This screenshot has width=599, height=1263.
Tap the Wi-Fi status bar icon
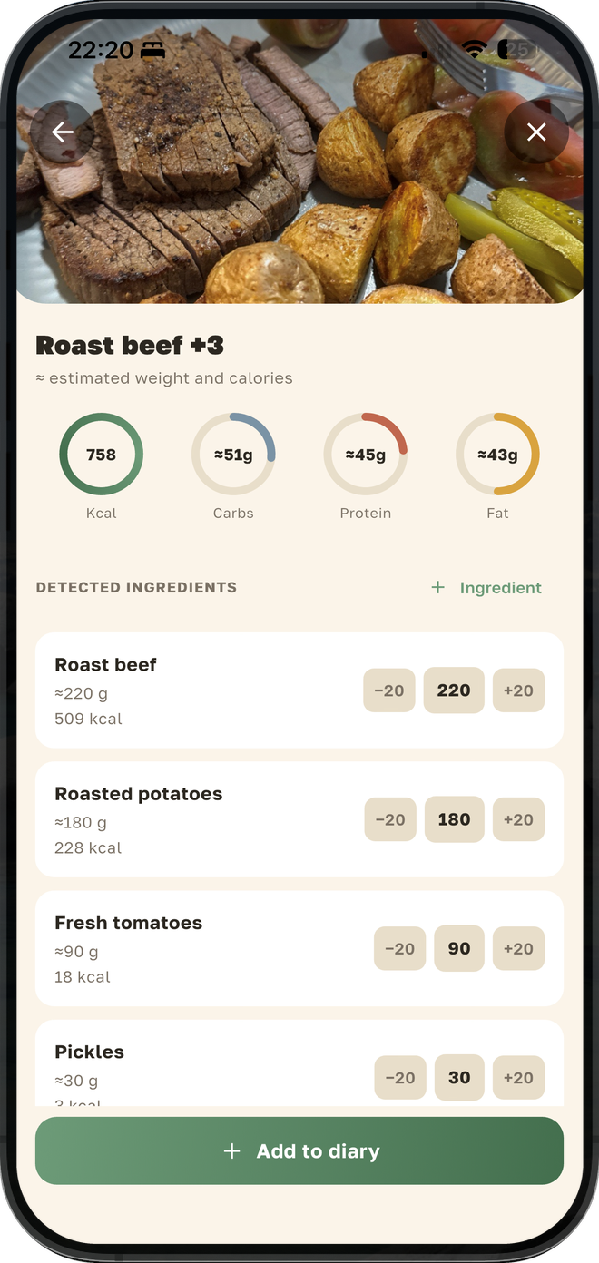[475, 51]
